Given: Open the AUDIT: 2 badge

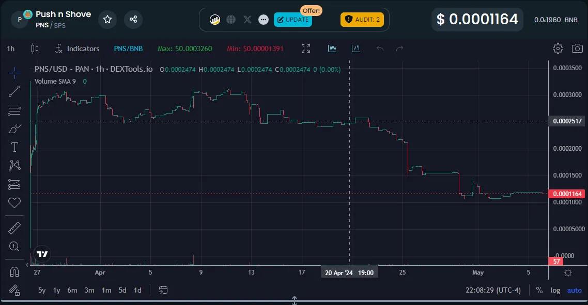Looking at the screenshot, I should coord(362,20).
